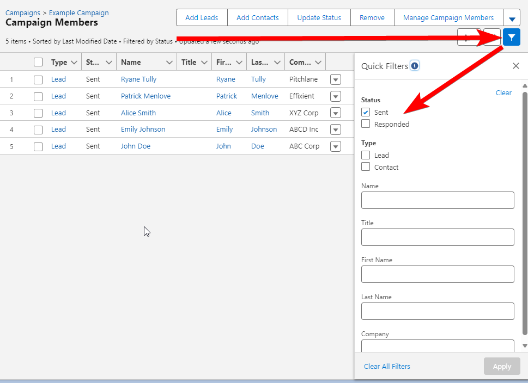The width and height of the screenshot is (528, 383).
Task: Open the John Doe name link
Action: [136, 146]
